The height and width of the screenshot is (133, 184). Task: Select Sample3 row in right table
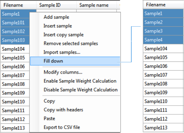pyautogui.click(x=154, y=31)
